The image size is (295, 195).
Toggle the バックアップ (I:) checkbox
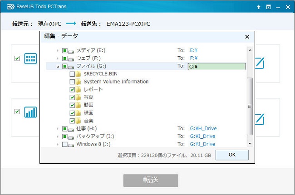65,136
